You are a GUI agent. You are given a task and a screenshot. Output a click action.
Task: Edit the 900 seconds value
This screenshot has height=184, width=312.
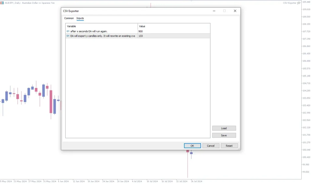[174, 31]
